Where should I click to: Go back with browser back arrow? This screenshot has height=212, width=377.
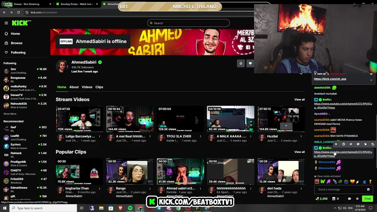coord(4,12)
